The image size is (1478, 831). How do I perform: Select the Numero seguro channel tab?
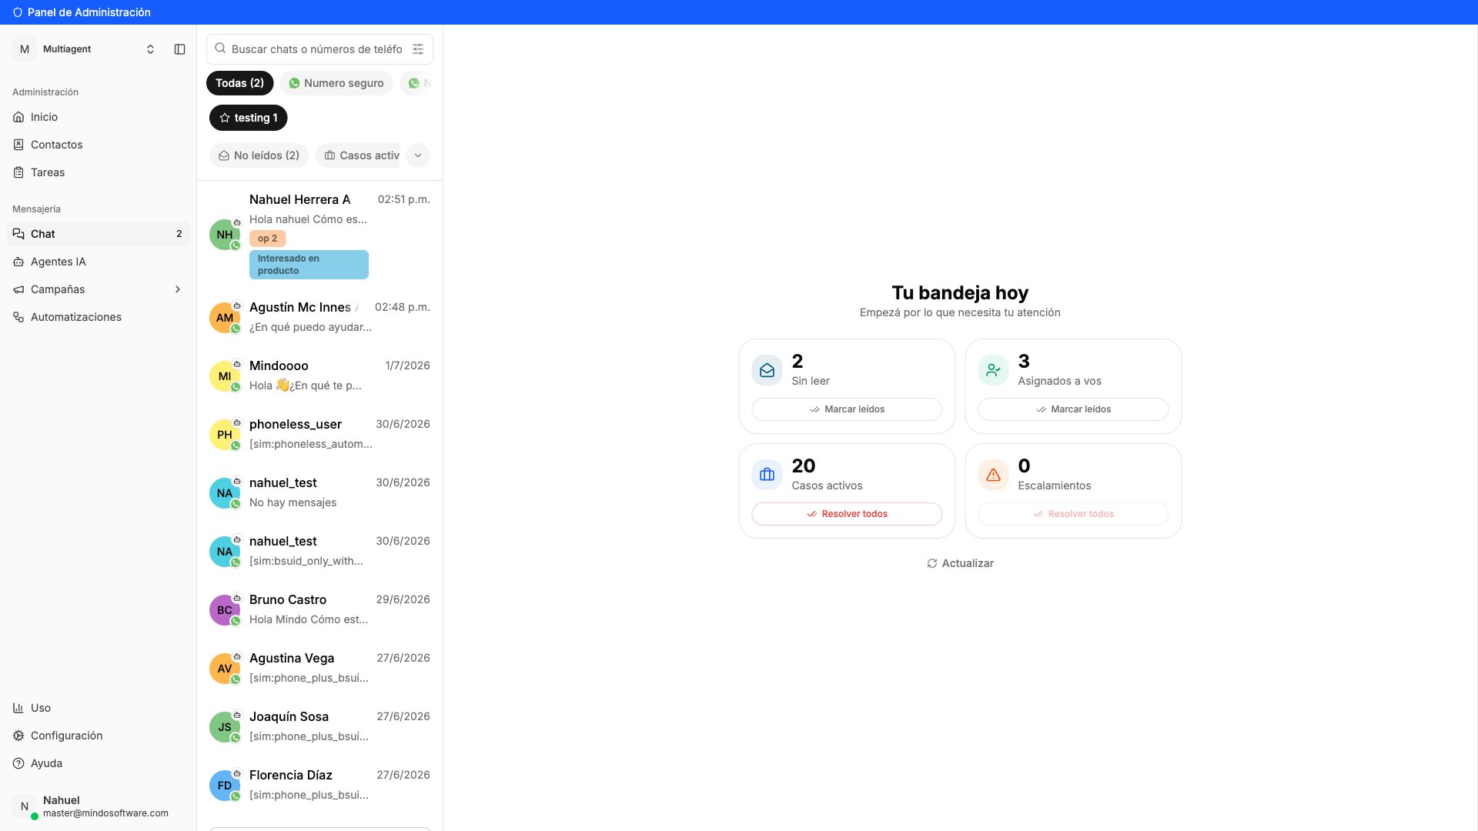pyautogui.click(x=336, y=83)
